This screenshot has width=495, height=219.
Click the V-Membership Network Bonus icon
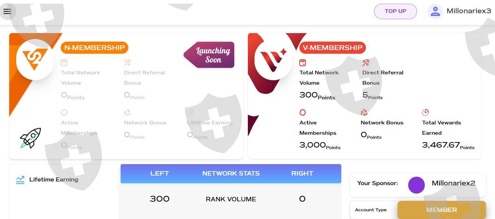[364, 112]
